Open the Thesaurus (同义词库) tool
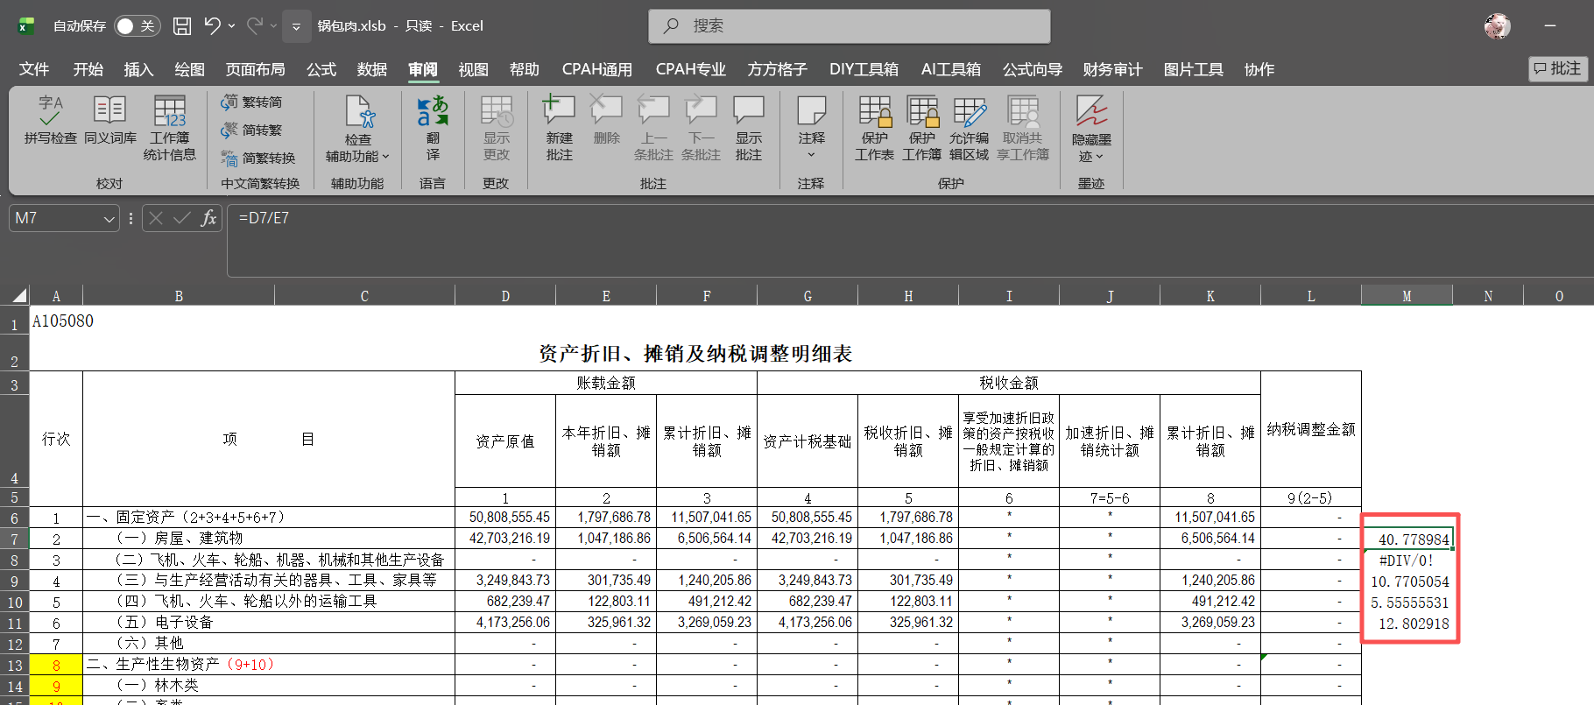Viewport: 1594px width, 705px height. (109, 120)
